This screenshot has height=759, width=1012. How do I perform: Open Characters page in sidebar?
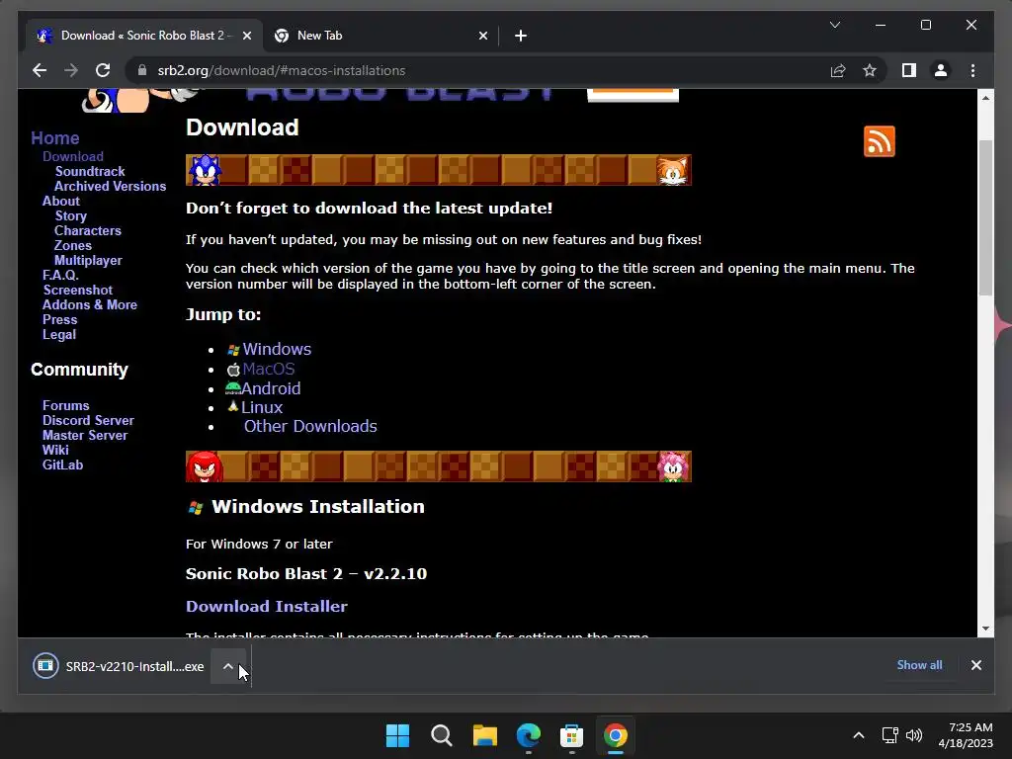point(87,230)
